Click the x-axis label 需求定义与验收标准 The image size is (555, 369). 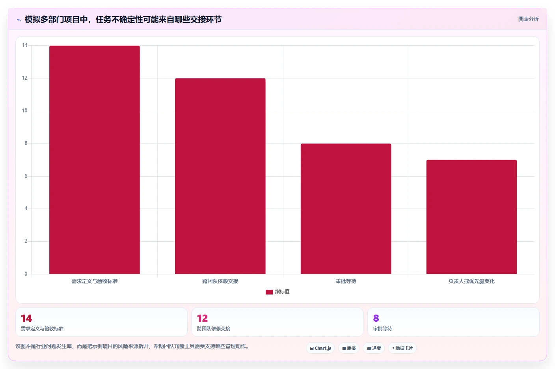click(x=95, y=281)
